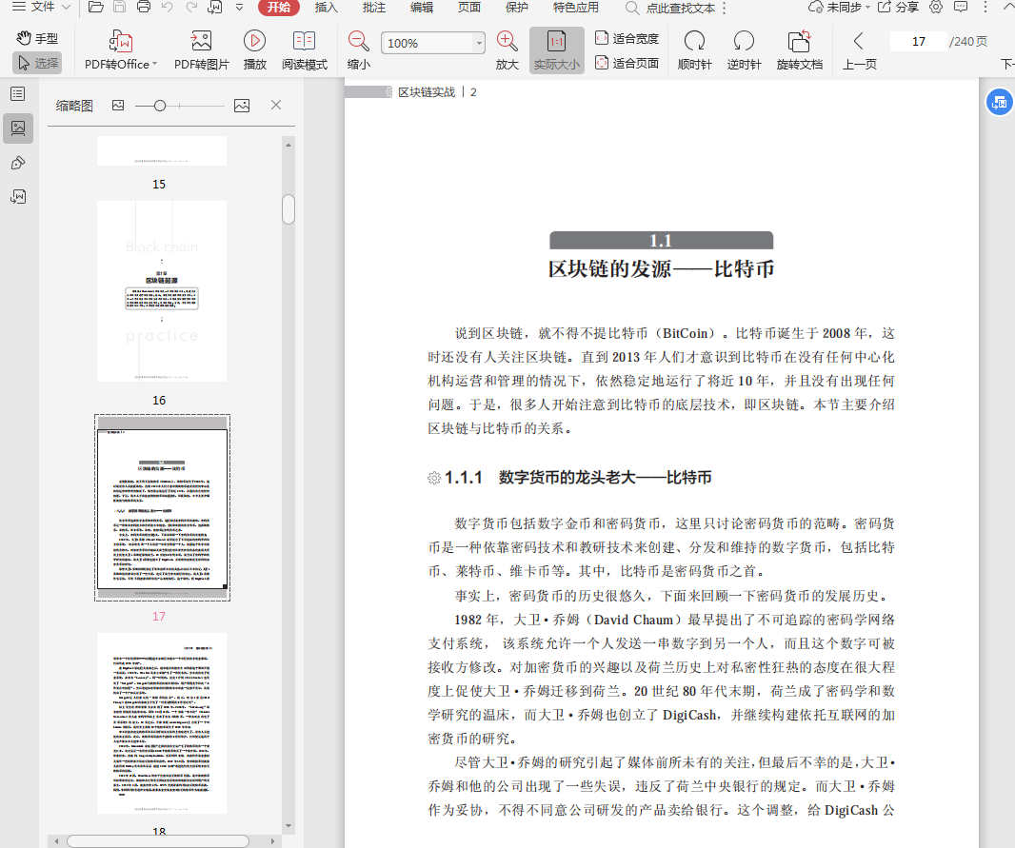Open the bookmarks outline sidebar icon

coord(18,94)
